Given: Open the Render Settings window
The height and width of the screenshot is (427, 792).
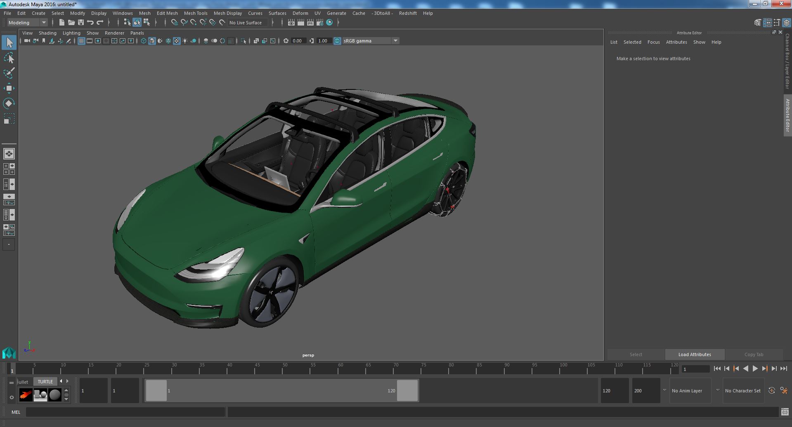Looking at the screenshot, I should pyautogui.click(x=320, y=23).
